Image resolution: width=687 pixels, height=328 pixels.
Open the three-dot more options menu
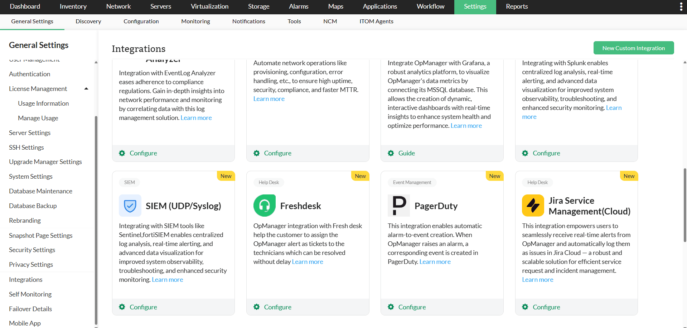pyautogui.click(x=681, y=7)
